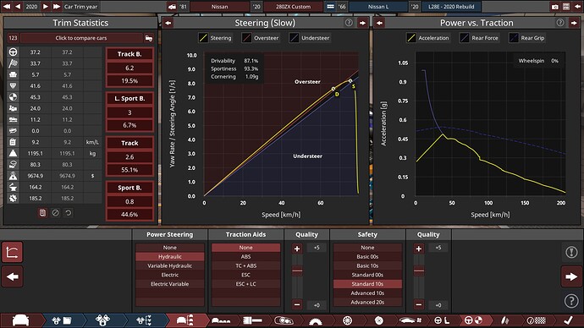Click the checkered flag sportiness stat icon
This screenshot has height=328, width=584.
[x=13, y=63]
